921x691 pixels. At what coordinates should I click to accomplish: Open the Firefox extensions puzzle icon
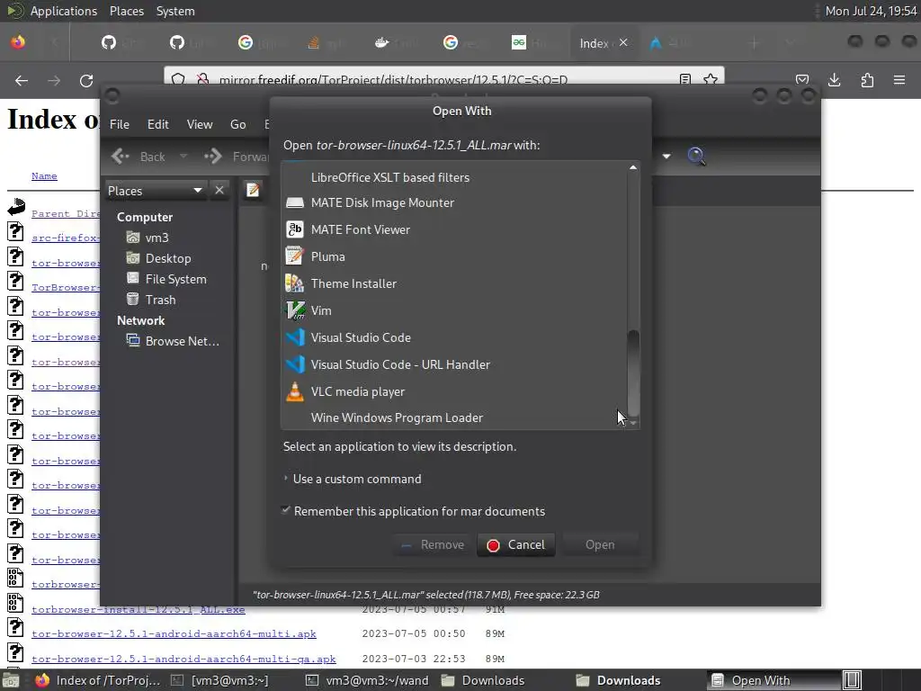[x=867, y=80]
